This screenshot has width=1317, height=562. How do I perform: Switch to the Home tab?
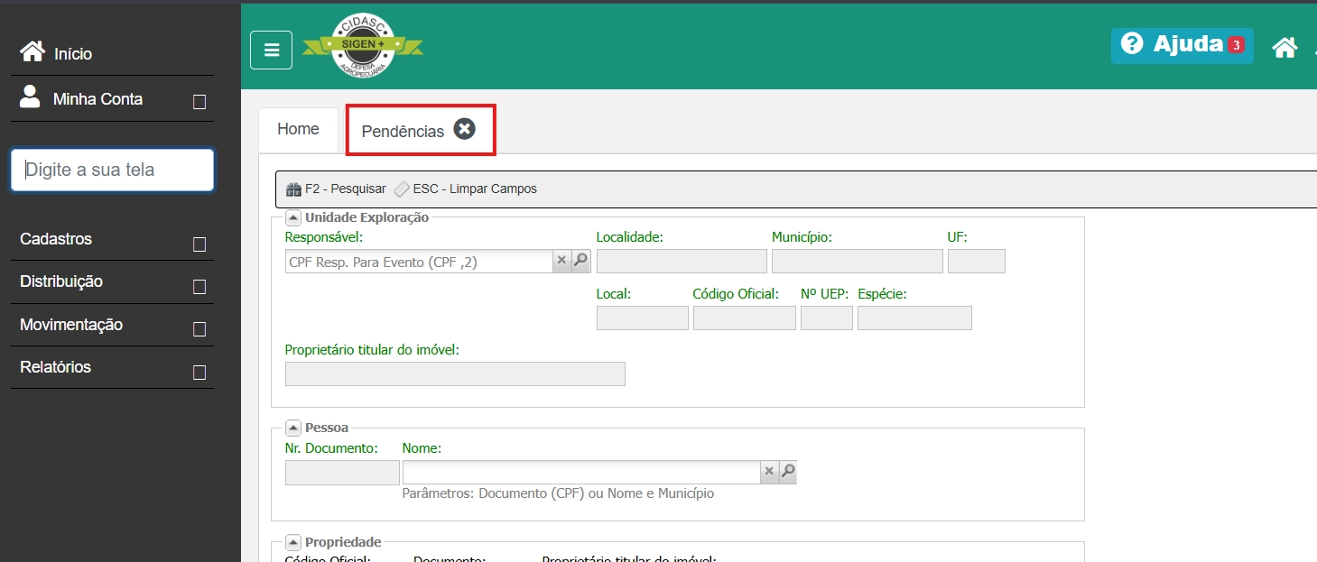298,129
